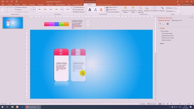Save the presentation using the floppy icon
Screen dimensions: 194x109
[3, 2]
